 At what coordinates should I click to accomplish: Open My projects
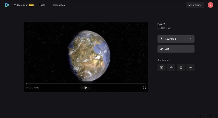pyautogui.click(x=195, y=5)
